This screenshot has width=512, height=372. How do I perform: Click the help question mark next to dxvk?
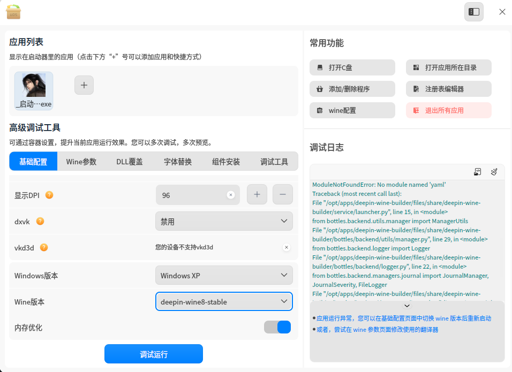40,221
